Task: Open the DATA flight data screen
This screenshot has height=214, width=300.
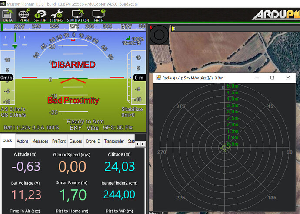Action: (x=7, y=15)
